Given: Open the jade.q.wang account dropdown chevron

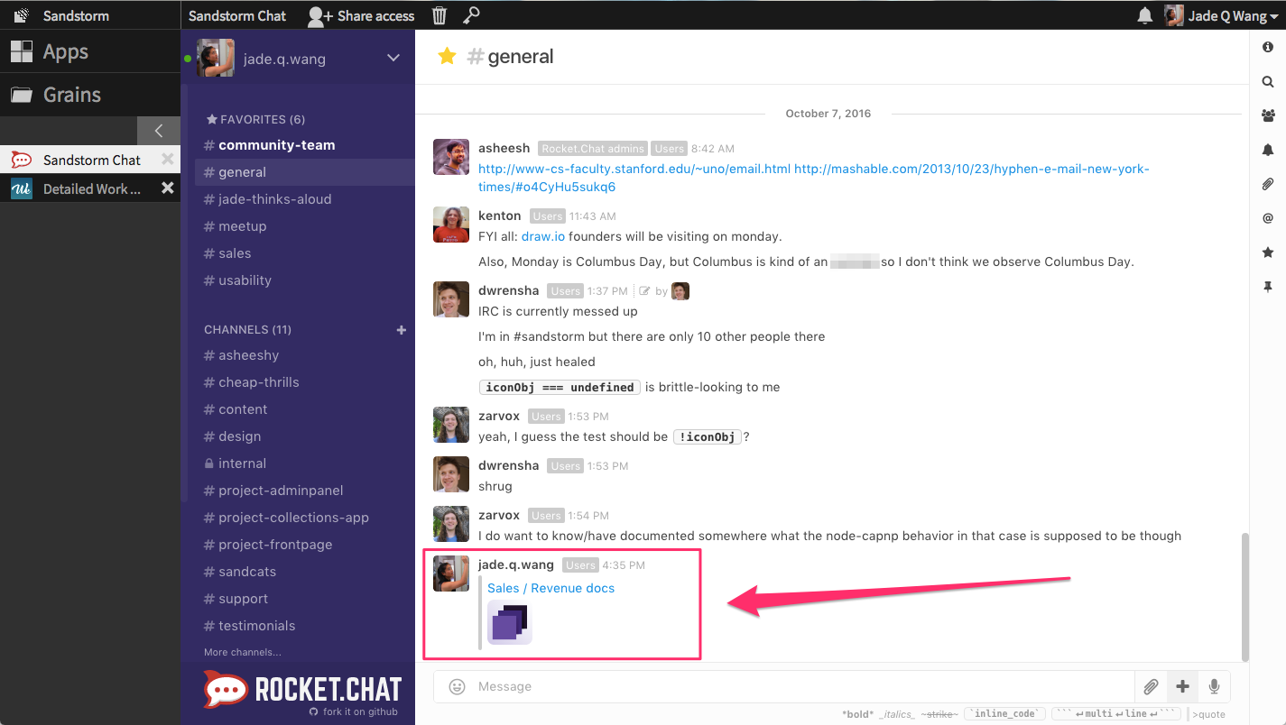Looking at the screenshot, I should point(393,58).
